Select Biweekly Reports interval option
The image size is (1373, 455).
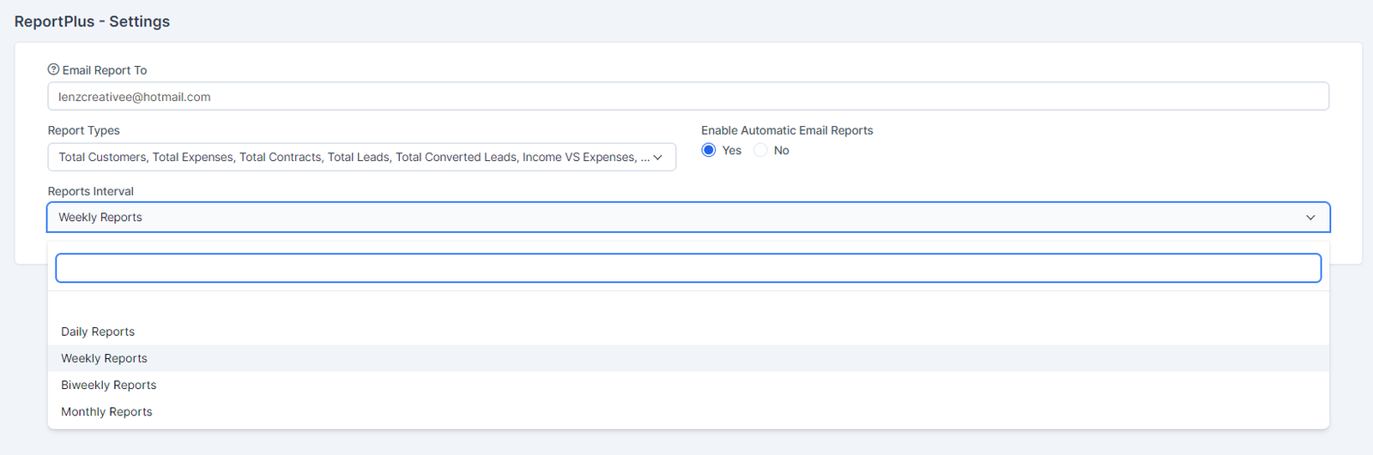tap(109, 385)
